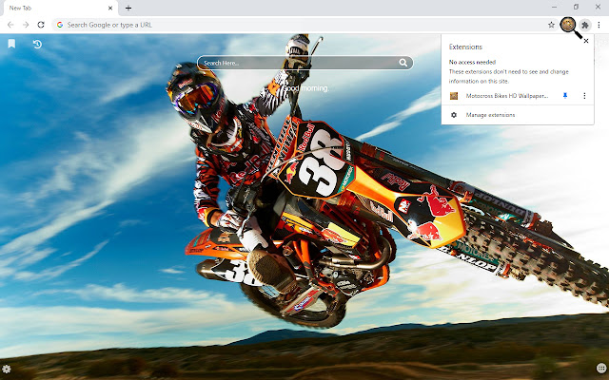This screenshot has height=380, width=609.
Task: Open the history clock icon on page
Action: pyautogui.click(x=37, y=45)
